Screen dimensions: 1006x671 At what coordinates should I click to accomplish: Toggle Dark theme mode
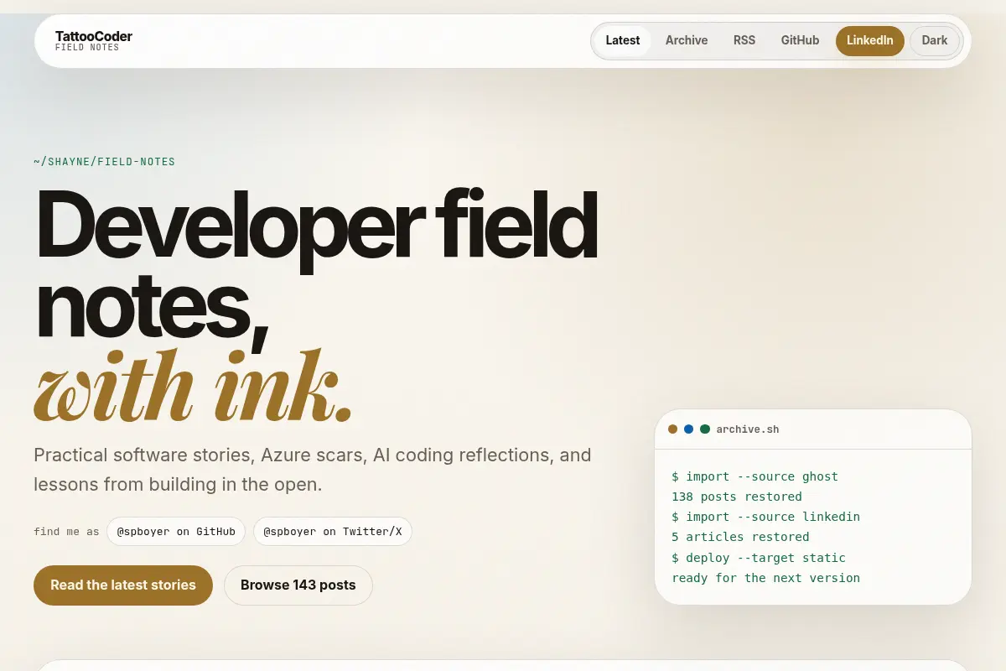[x=935, y=40]
